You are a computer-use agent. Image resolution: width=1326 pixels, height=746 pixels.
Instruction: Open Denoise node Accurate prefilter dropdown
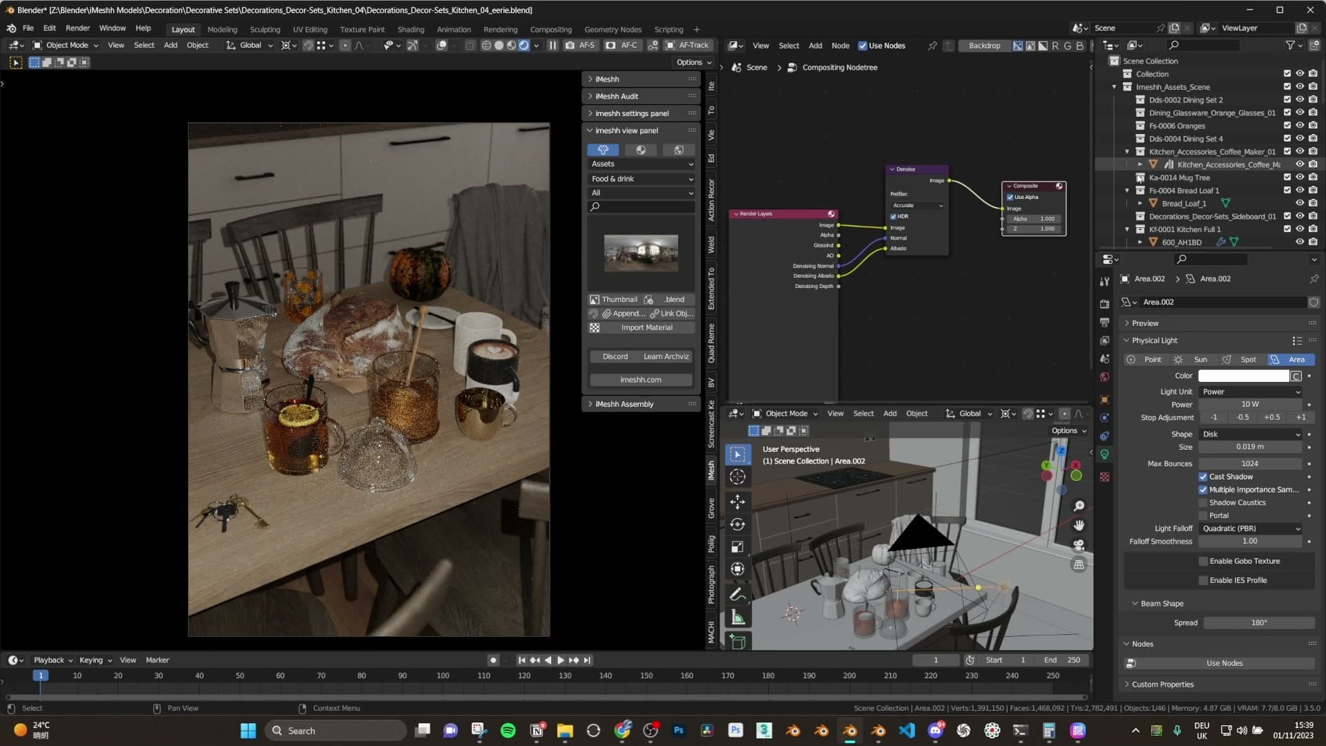(x=917, y=205)
